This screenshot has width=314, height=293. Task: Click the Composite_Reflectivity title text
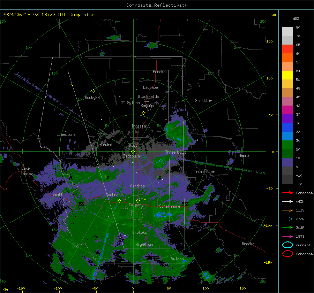coord(157,5)
